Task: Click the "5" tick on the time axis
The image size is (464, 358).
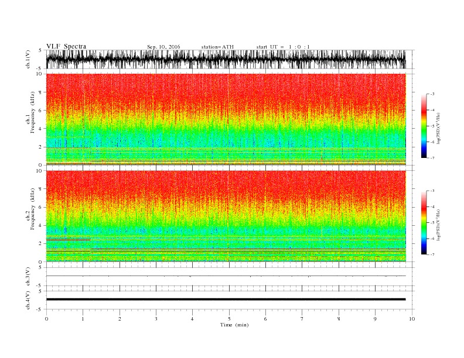Action: [229, 319]
